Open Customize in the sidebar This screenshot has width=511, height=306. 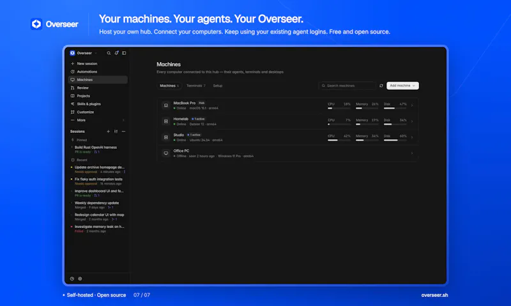click(x=98, y=112)
